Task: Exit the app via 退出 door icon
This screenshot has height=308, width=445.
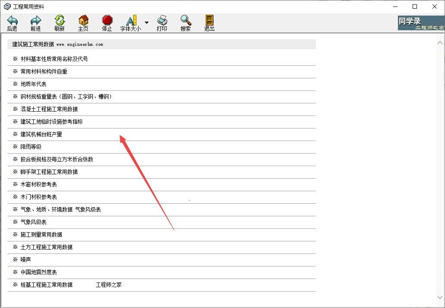Action: coord(210,20)
